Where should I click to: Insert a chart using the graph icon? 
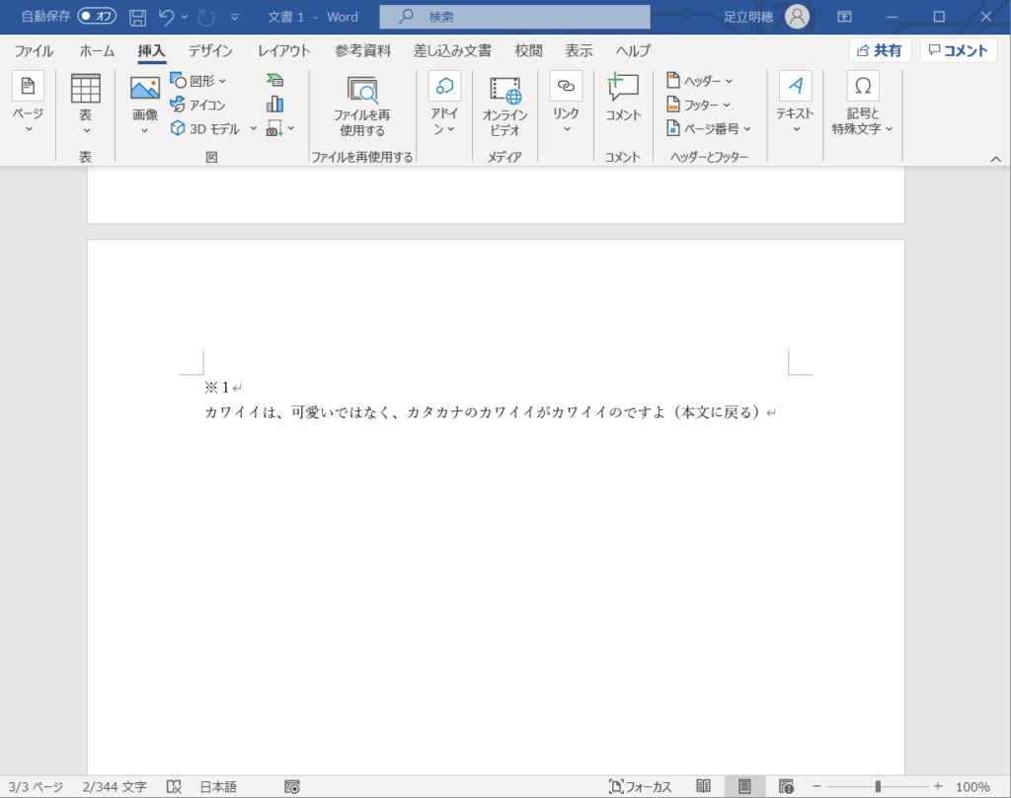274,105
